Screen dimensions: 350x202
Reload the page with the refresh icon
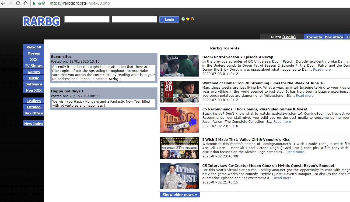[18, 3]
